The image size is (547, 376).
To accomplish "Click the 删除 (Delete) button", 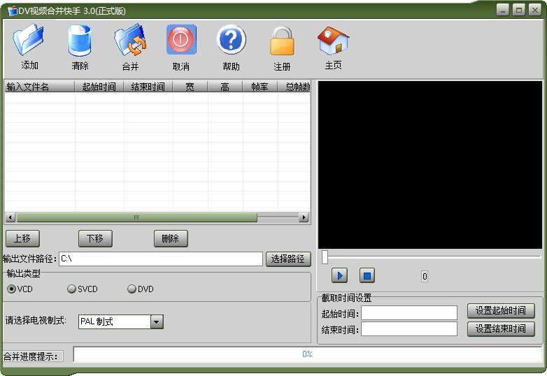I will pyautogui.click(x=171, y=239).
